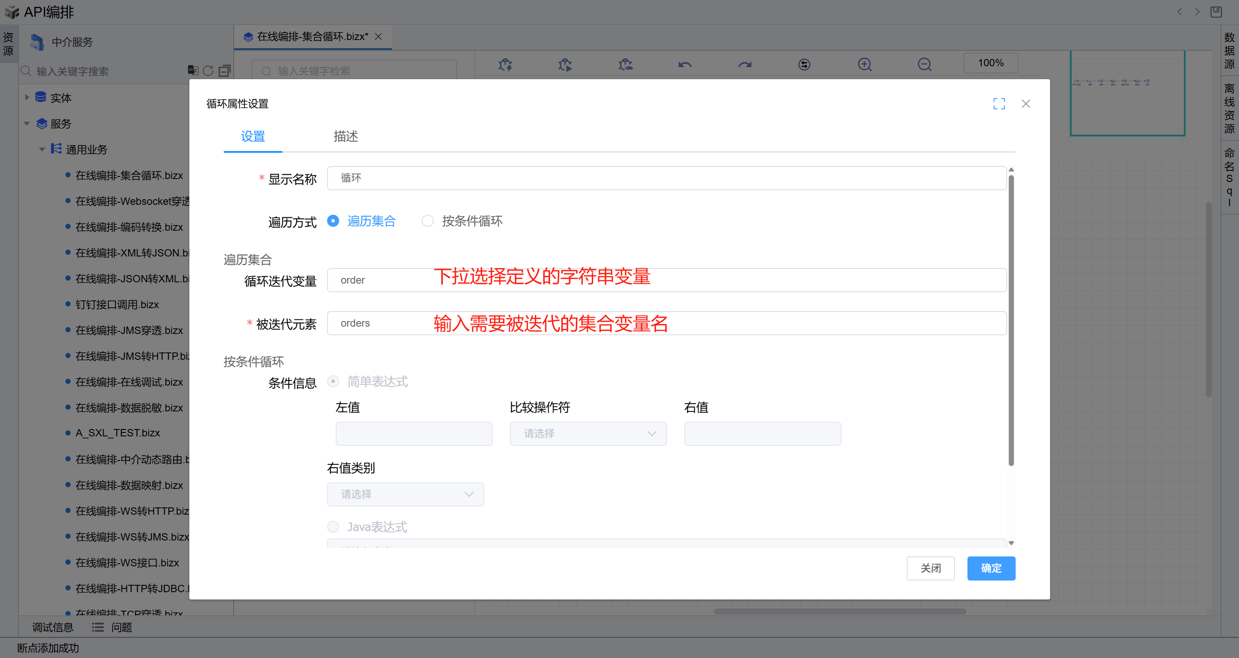Expand the 实体 tree node
Image resolution: width=1239 pixels, height=658 pixels.
[27, 97]
